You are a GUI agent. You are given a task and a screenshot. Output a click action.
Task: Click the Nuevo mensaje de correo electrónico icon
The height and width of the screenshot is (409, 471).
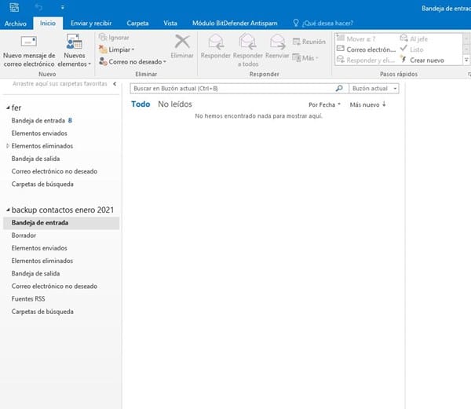tap(29, 42)
